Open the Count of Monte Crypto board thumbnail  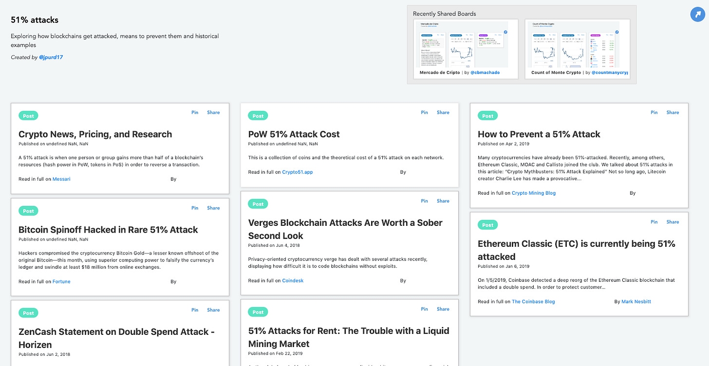[577, 44]
